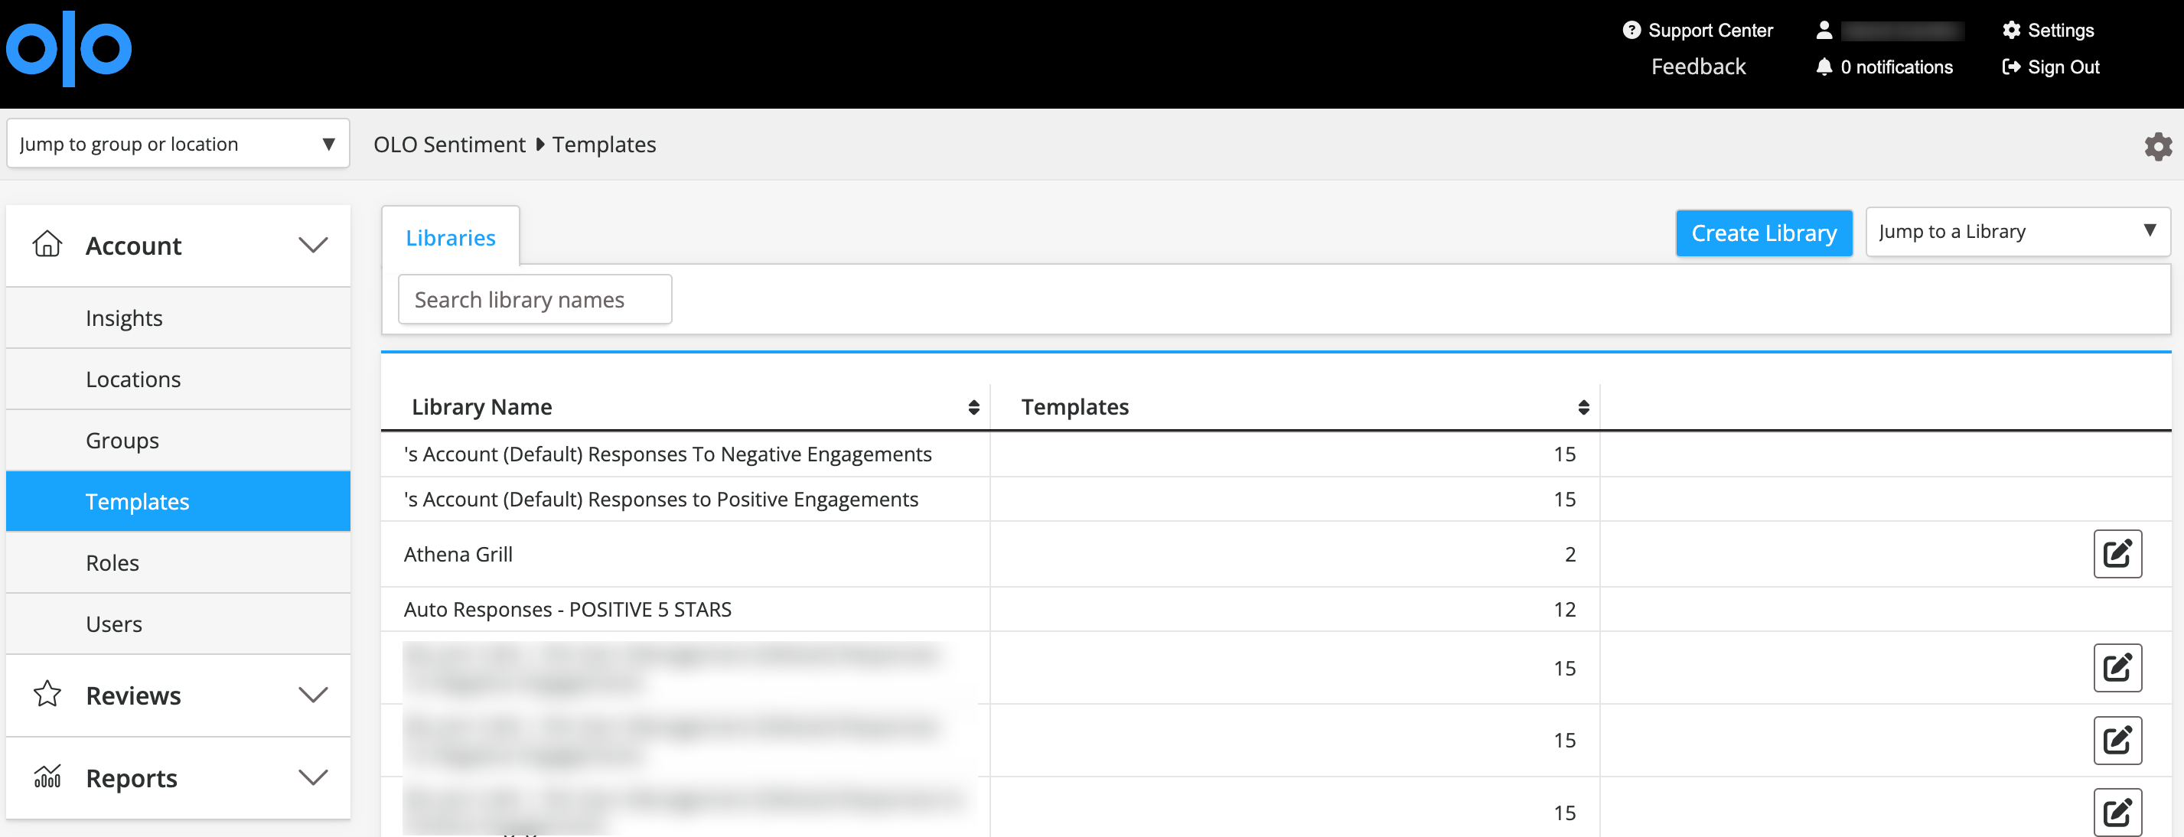
Task: Click the Olo logo
Action: tap(69, 48)
